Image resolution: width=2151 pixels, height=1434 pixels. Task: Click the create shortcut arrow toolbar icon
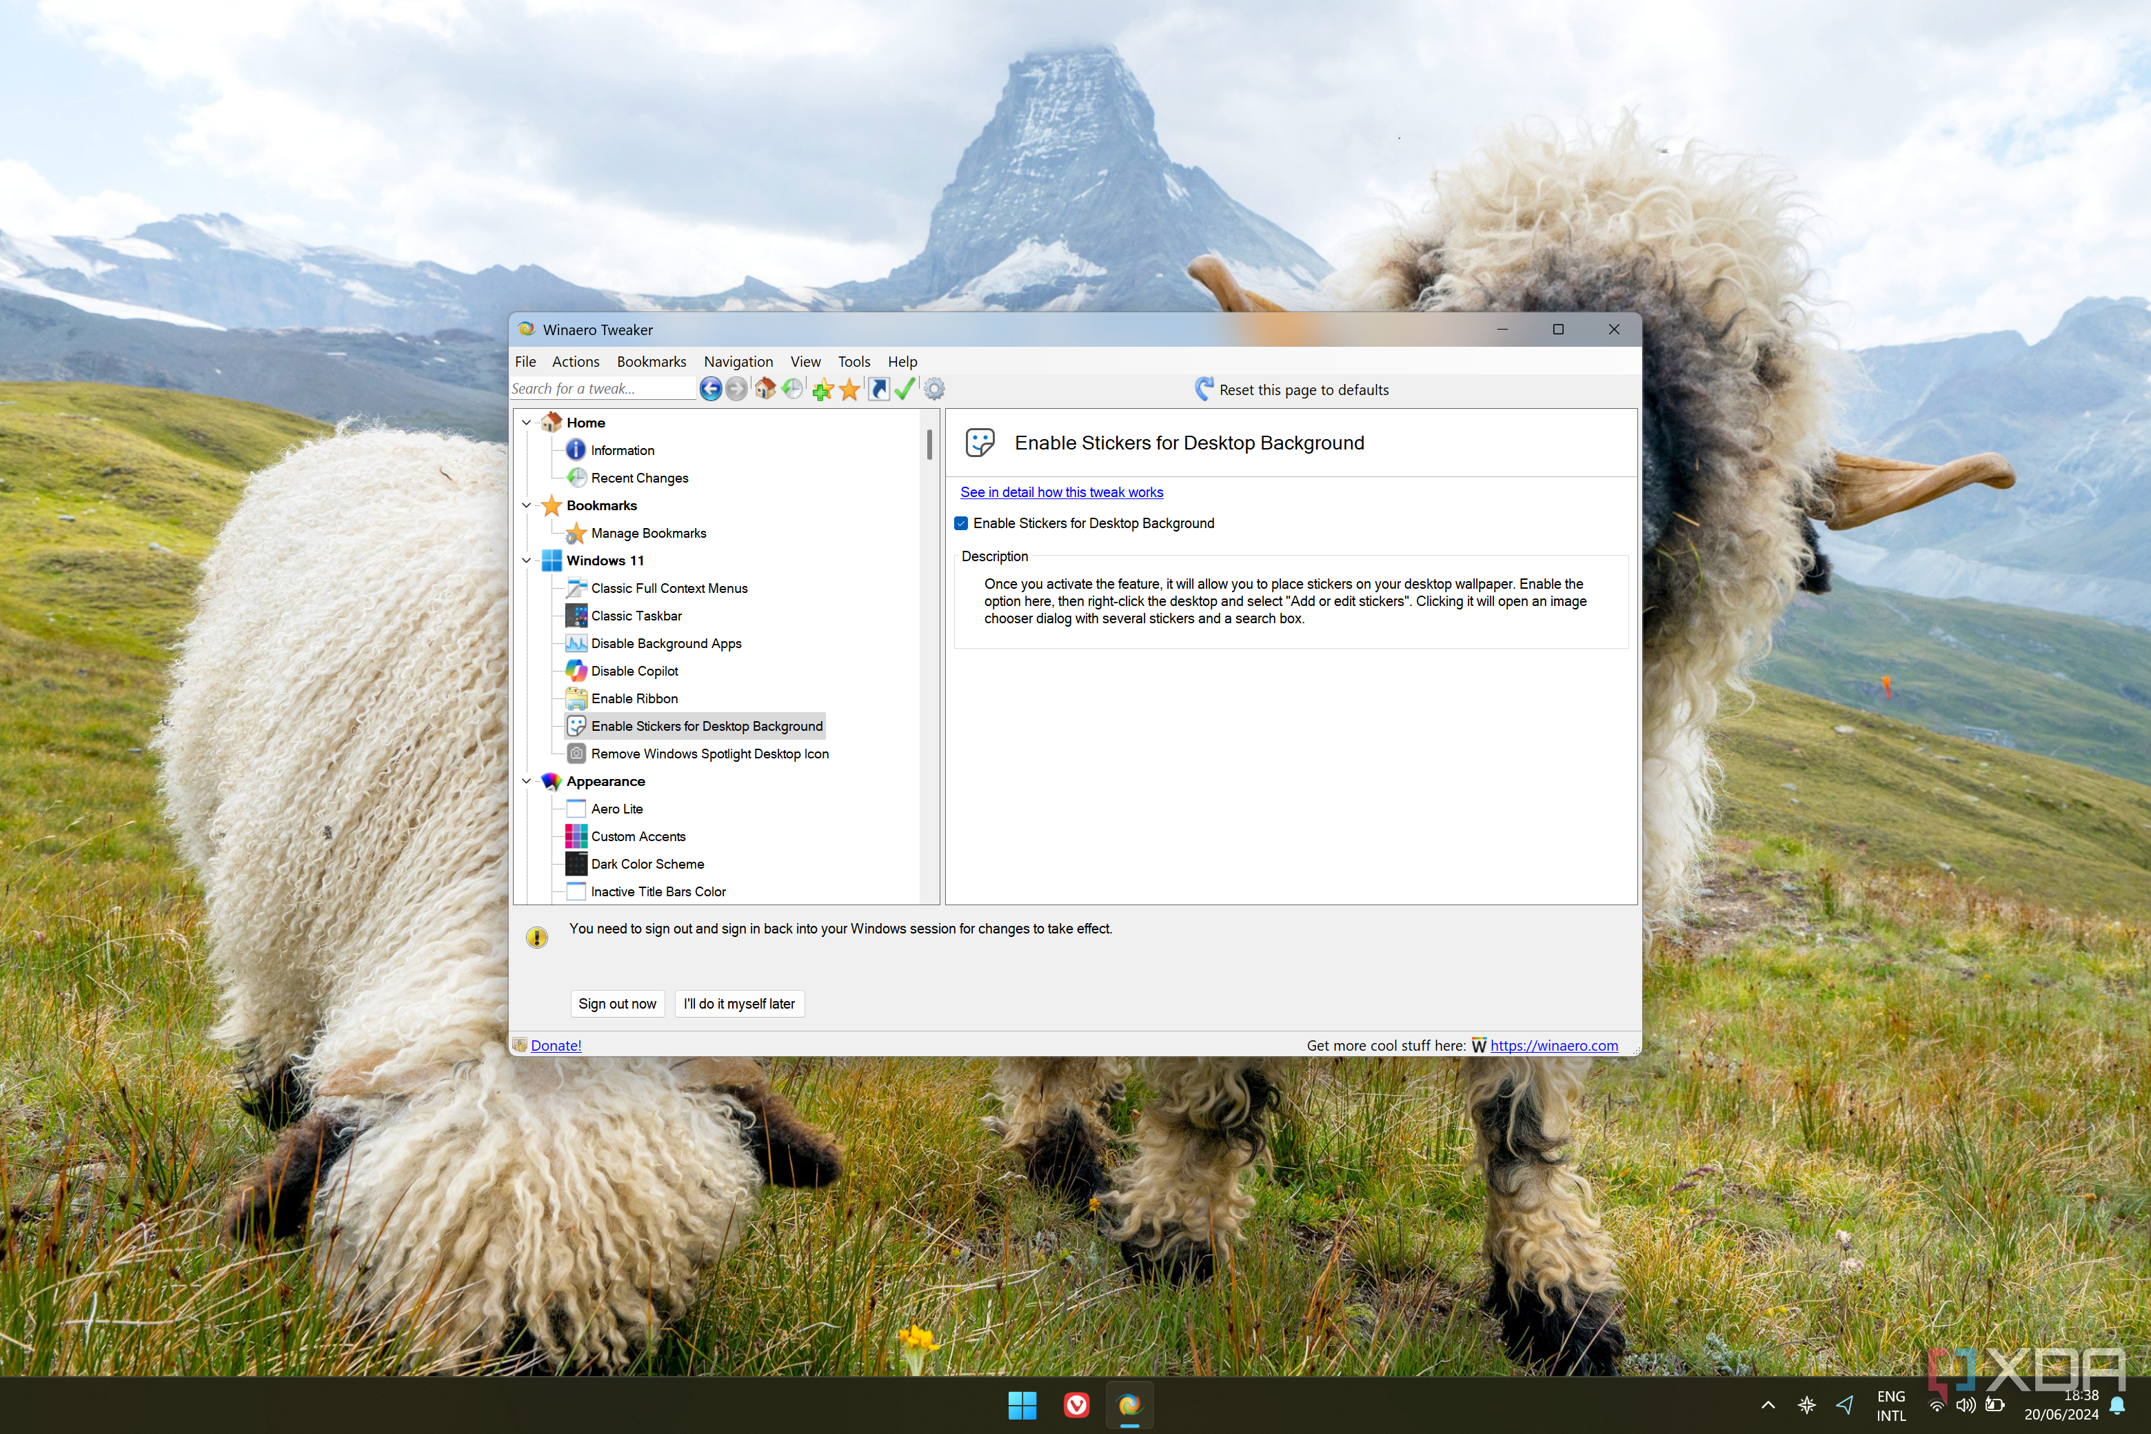pos(879,390)
